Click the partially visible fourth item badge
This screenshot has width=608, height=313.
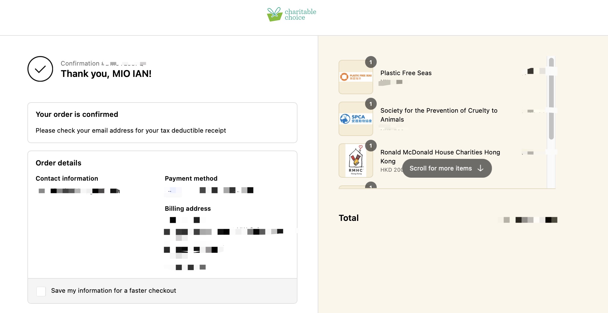(371, 185)
